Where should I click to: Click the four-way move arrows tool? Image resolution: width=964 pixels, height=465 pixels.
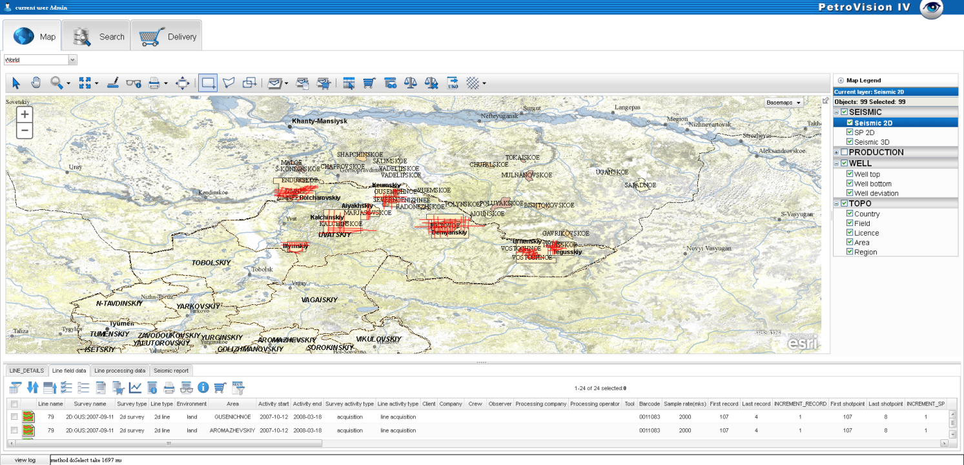point(183,83)
